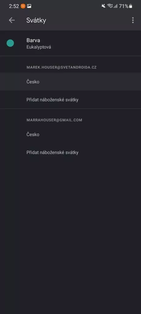Screen dimensions: 141x314
Task: Tap the Svátky screen title
Action: 36,20
